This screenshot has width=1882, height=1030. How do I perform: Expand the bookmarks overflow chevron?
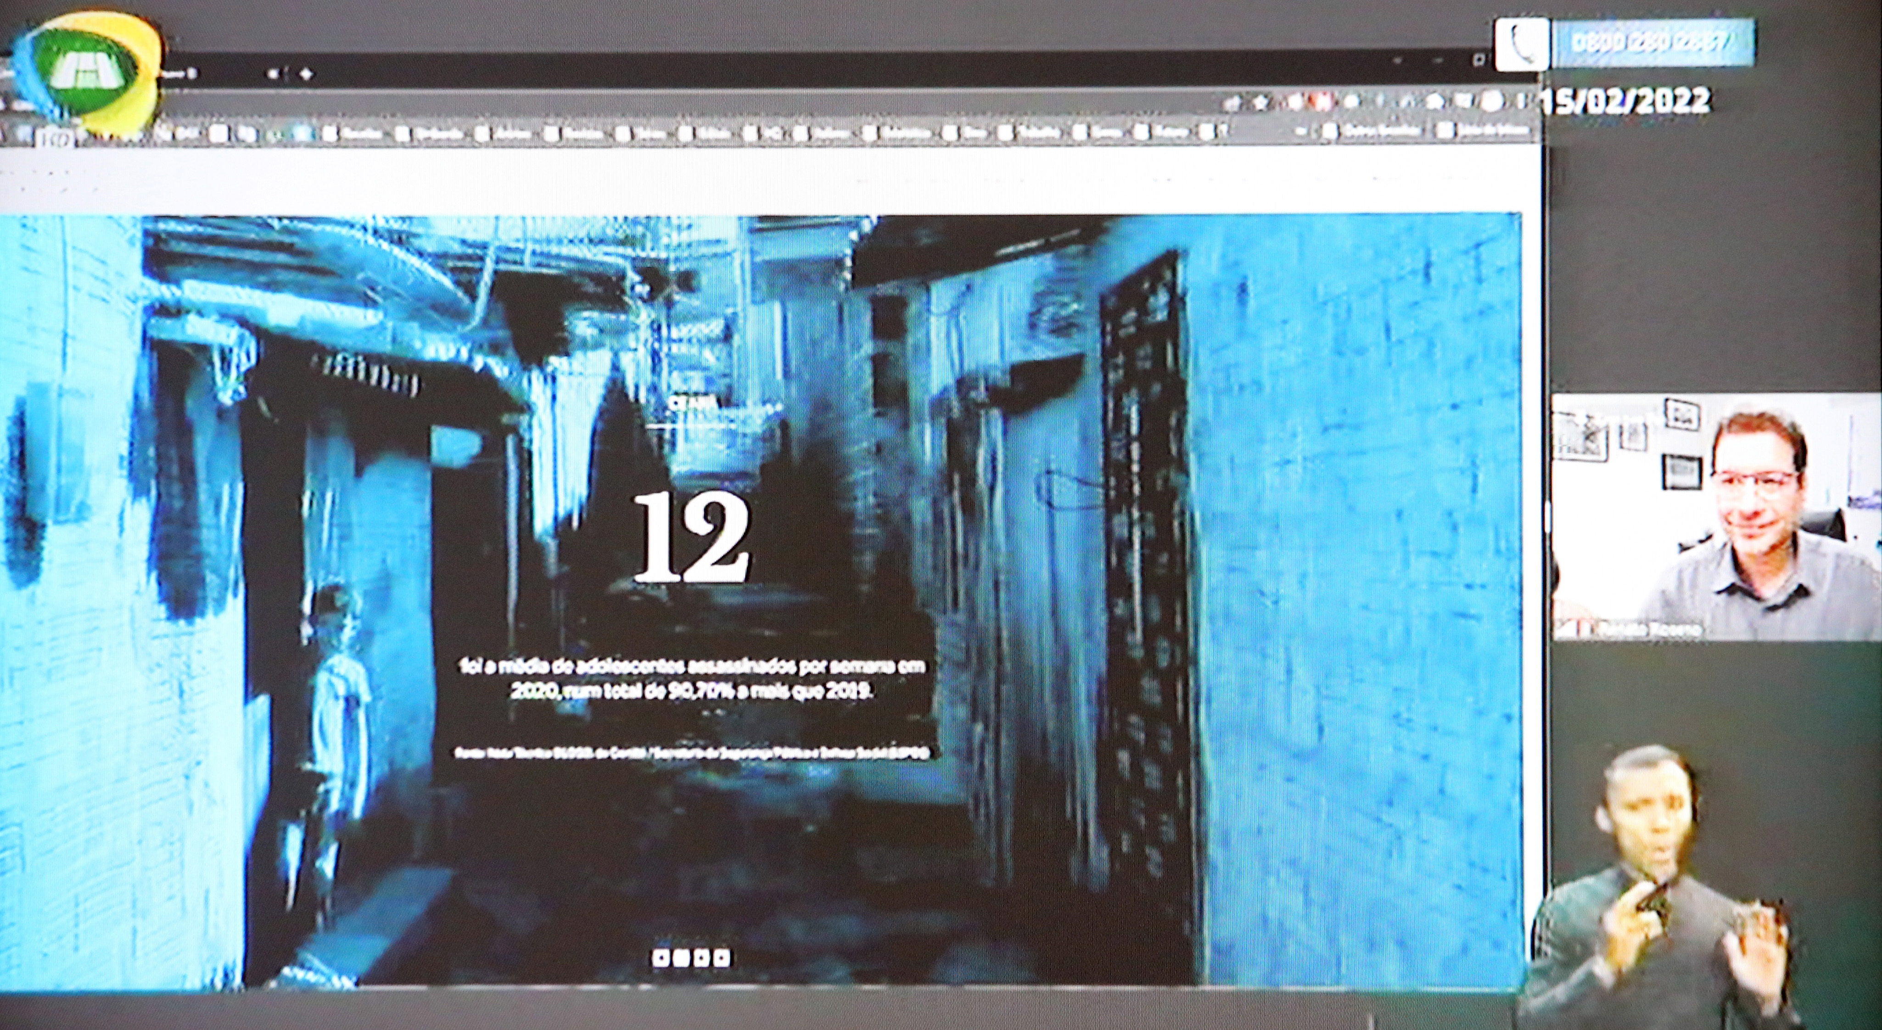pyautogui.click(x=1300, y=131)
